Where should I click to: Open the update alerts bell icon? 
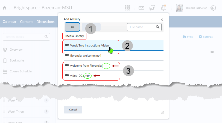tap(163, 8)
